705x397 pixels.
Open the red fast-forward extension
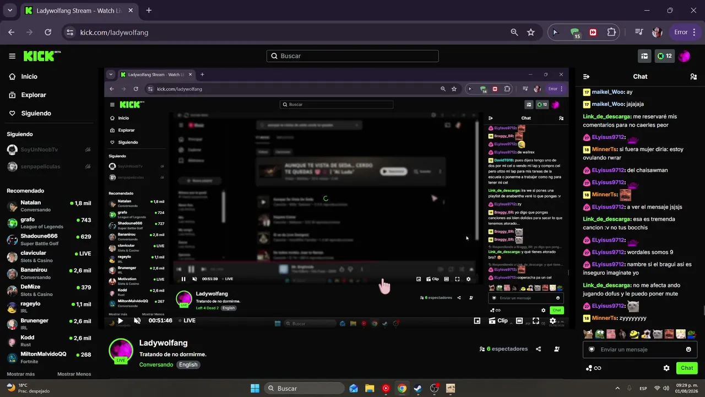[x=593, y=32]
